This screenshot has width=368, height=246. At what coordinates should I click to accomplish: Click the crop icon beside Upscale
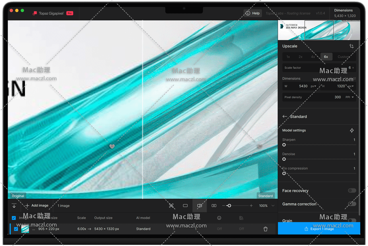click(351, 46)
